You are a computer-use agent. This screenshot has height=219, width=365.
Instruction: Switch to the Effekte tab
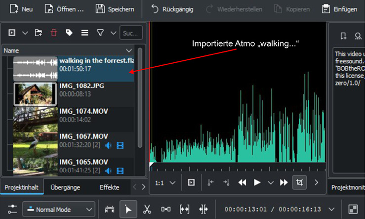tap(109, 187)
